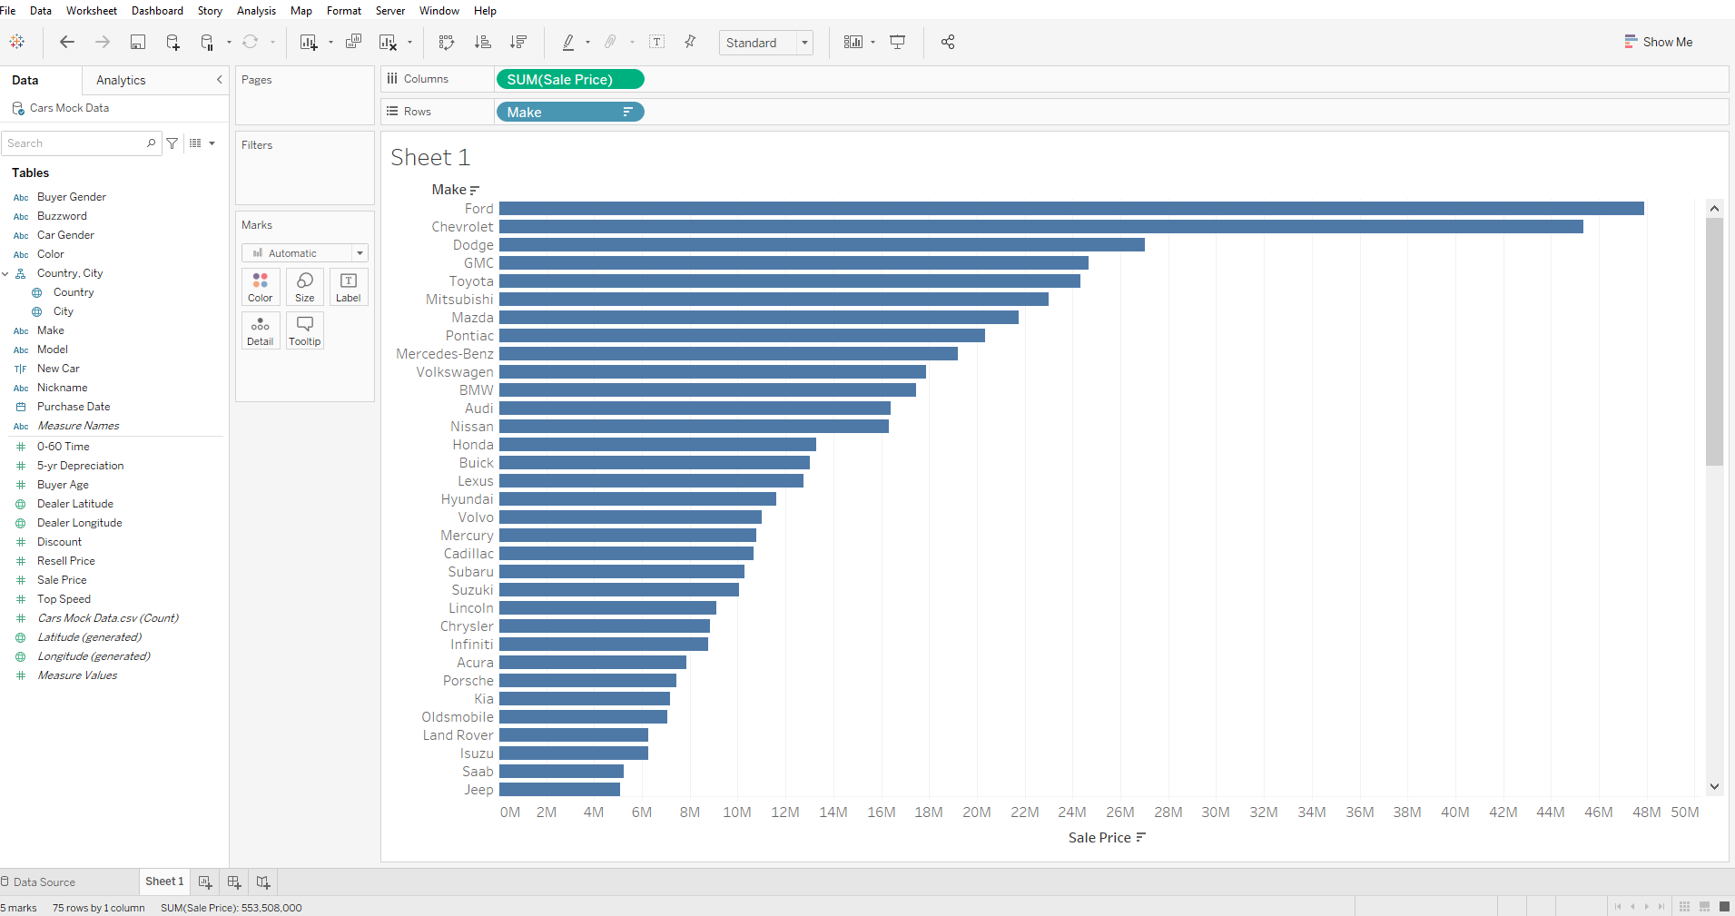Viewport: 1735px width, 916px height.
Task: Switch to show tabs view icon
Action: (x=1724, y=907)
